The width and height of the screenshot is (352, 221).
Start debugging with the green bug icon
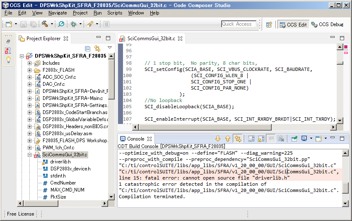(x=73, y=24)
